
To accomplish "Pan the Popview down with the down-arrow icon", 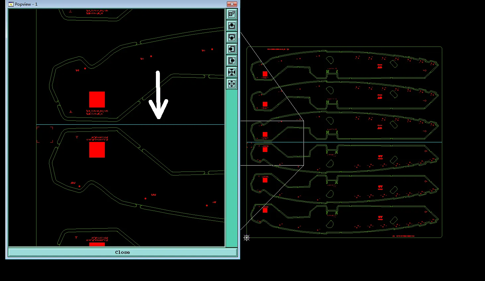I will [232, 37].
